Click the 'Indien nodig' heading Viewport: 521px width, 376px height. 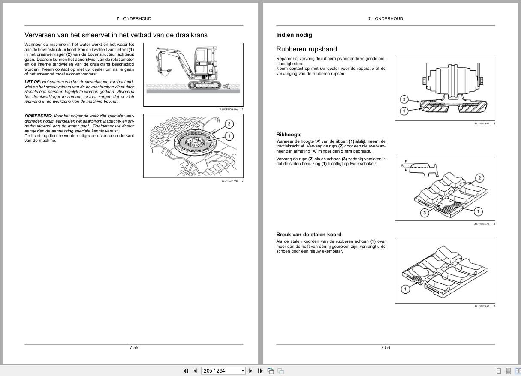point(294,35)
